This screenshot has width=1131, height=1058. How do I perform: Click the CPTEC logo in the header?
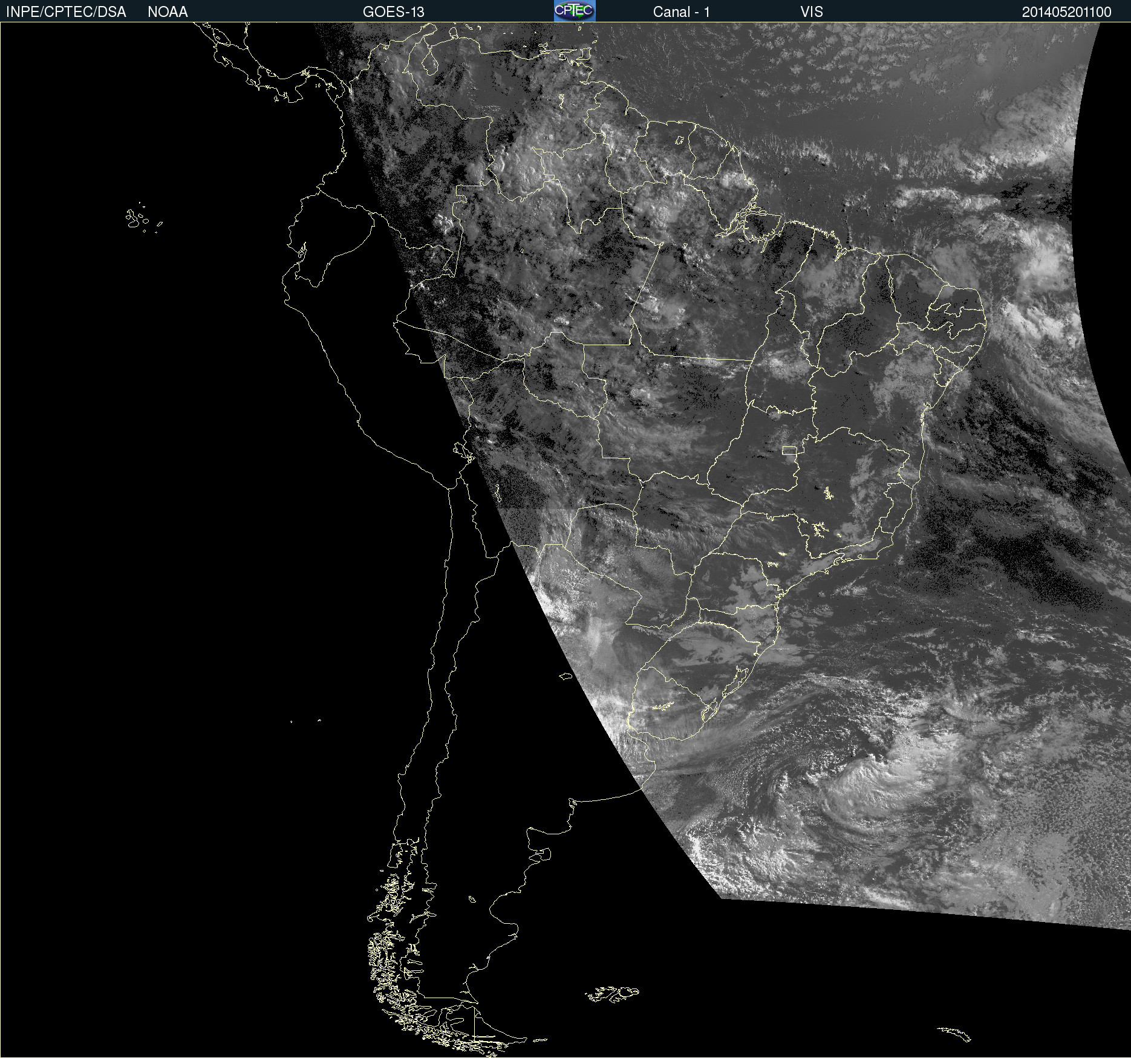coord(574,11)
